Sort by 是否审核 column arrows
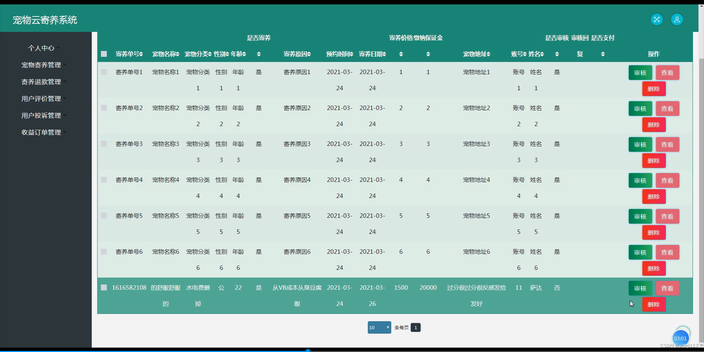Screen dimensions: 704x352 557,54
